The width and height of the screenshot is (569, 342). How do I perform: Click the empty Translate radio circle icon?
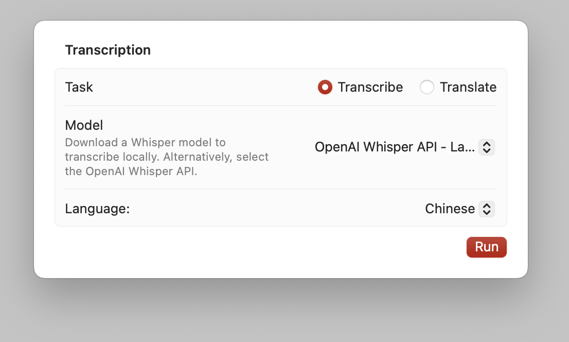pyautogui.click(x=427, y=87)
